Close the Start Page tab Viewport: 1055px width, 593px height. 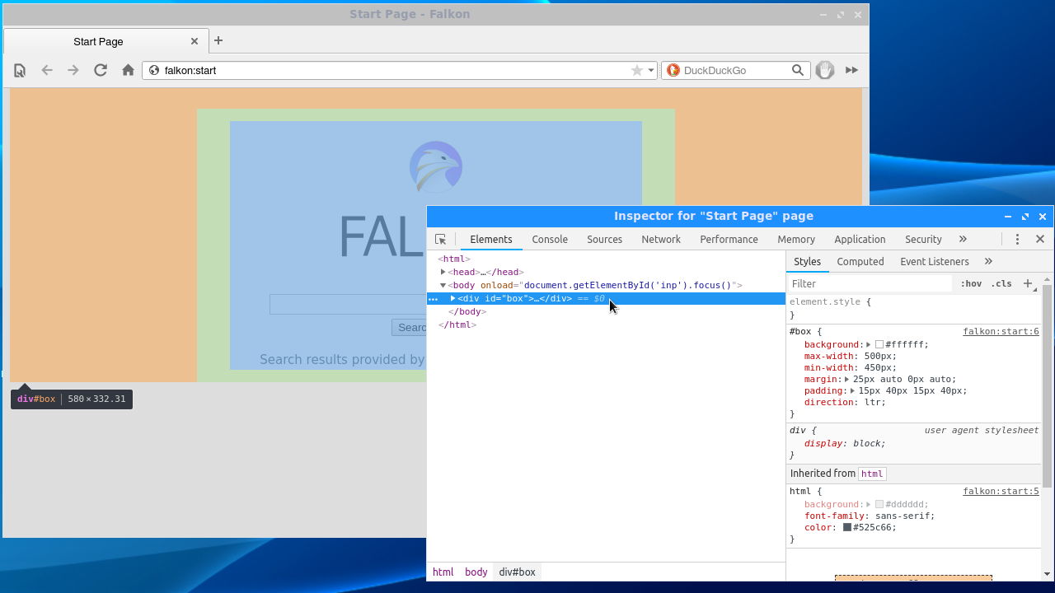pos(195,41)
